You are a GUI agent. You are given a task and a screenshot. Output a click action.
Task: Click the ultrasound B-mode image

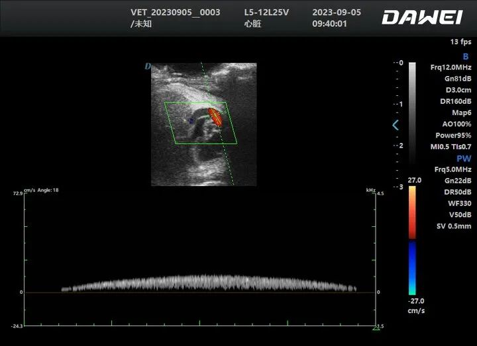(x=204, y=124)
